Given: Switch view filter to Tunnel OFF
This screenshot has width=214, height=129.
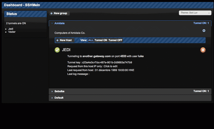Looking at the screenshot, I should 115,40.
